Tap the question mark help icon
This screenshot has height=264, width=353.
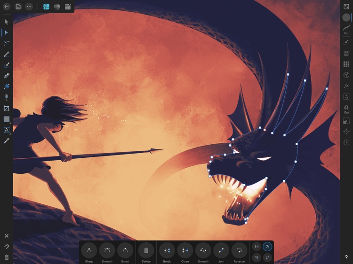346,257
